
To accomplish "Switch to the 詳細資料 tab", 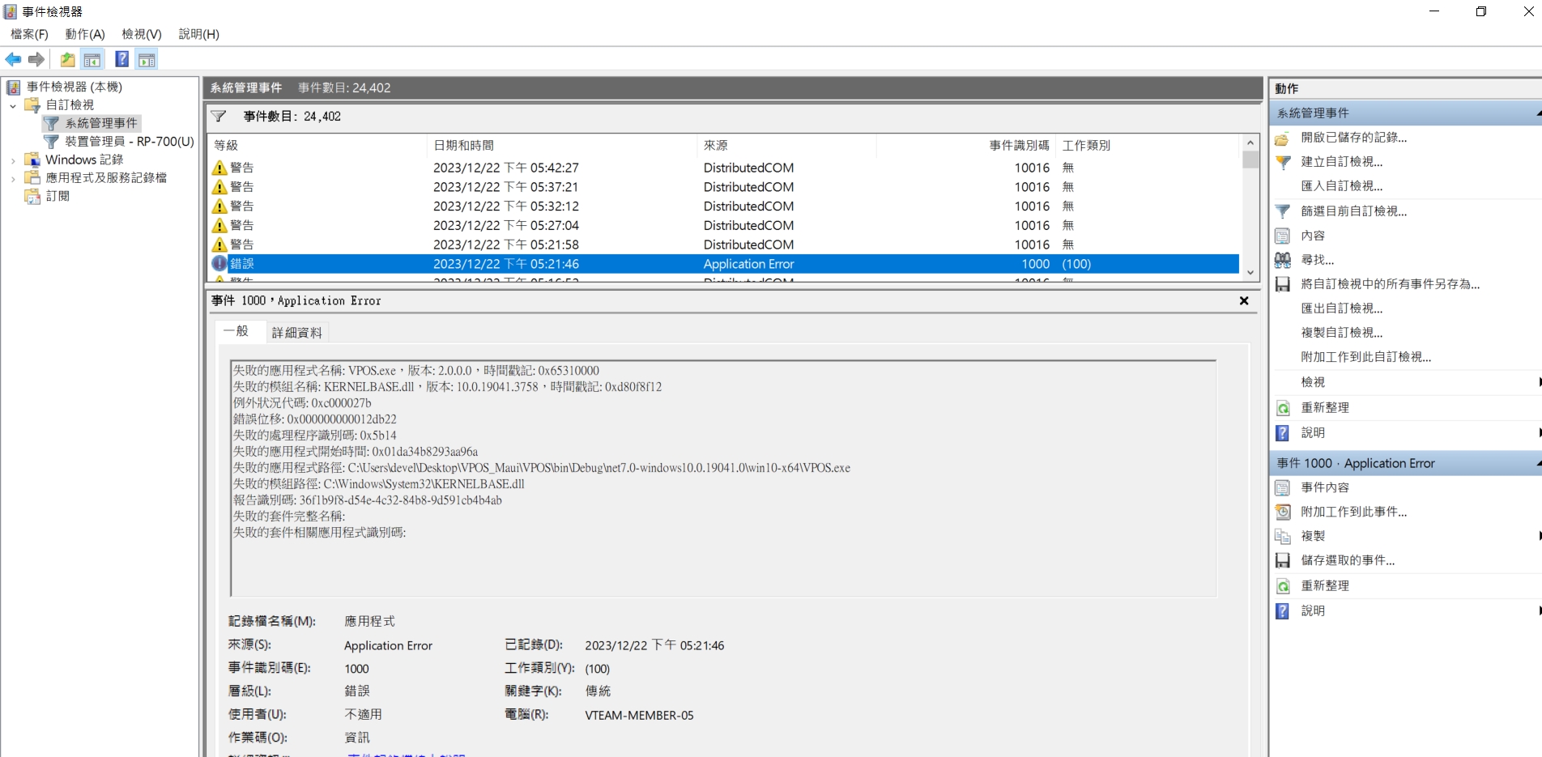I will 296,333.
